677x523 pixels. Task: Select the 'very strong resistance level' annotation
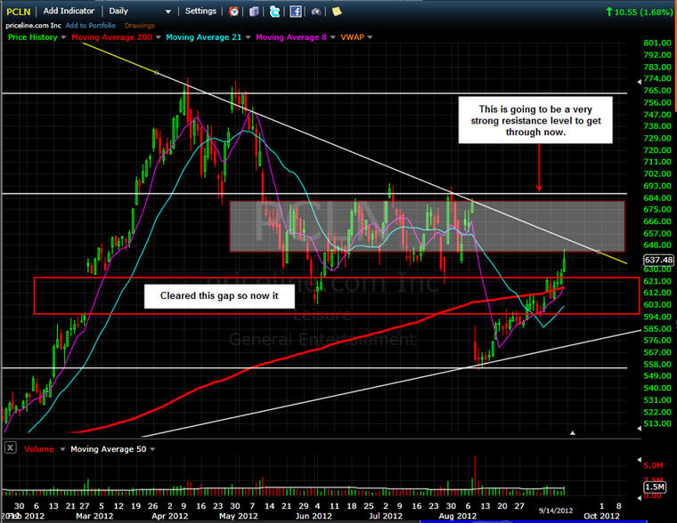(535, 120)
